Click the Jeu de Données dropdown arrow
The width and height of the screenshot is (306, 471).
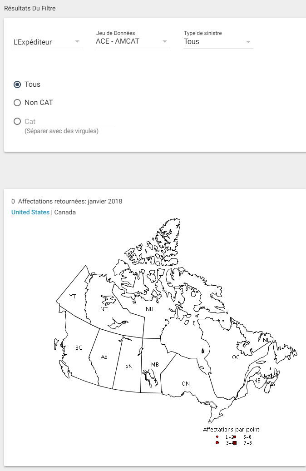[164, 42]
